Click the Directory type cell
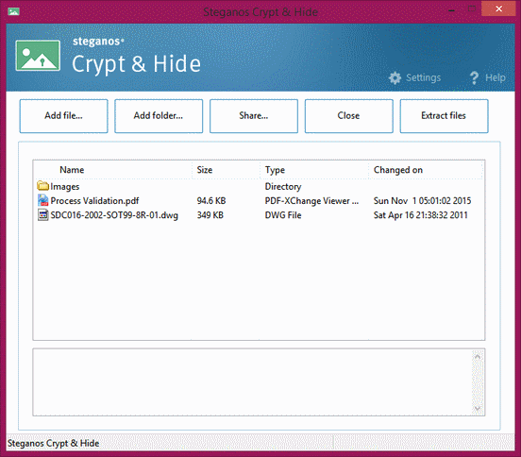This screenshot has width=521, height=457. pos(283,186)
